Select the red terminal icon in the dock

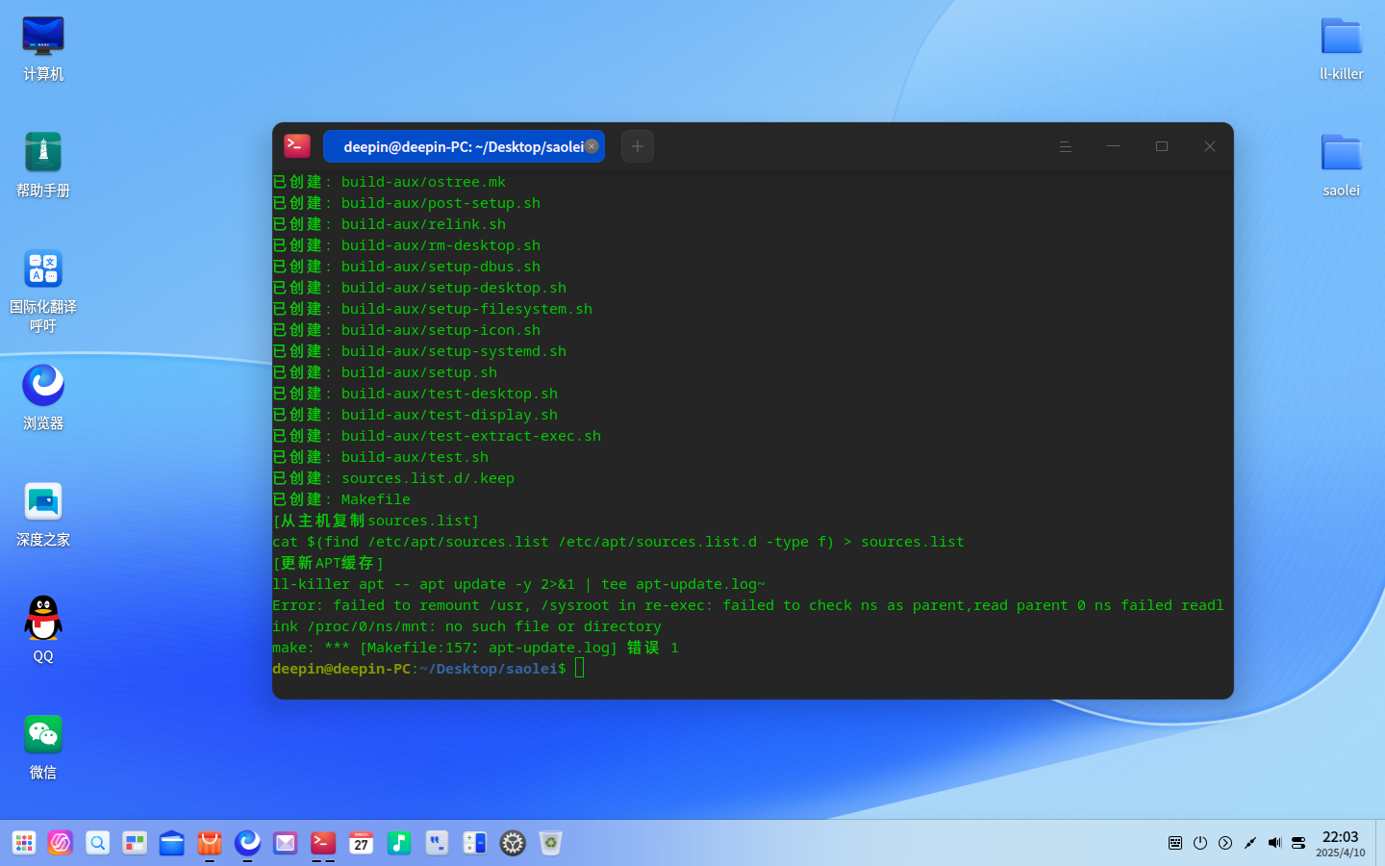pyautogui.click(x=323, y=843)
